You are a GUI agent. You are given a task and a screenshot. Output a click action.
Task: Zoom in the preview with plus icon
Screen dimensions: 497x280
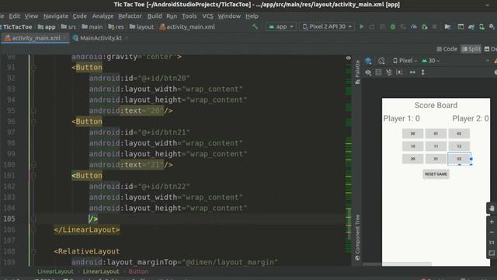coord(492,222)
